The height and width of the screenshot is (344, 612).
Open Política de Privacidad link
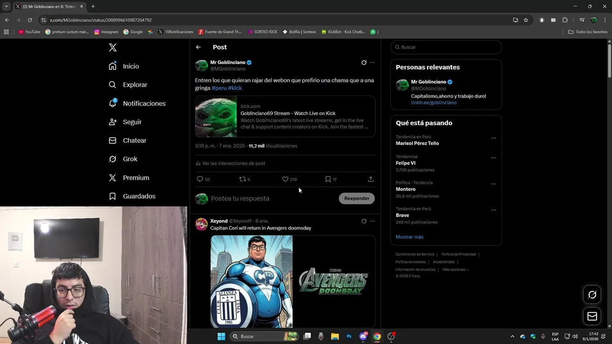[459, 254]
